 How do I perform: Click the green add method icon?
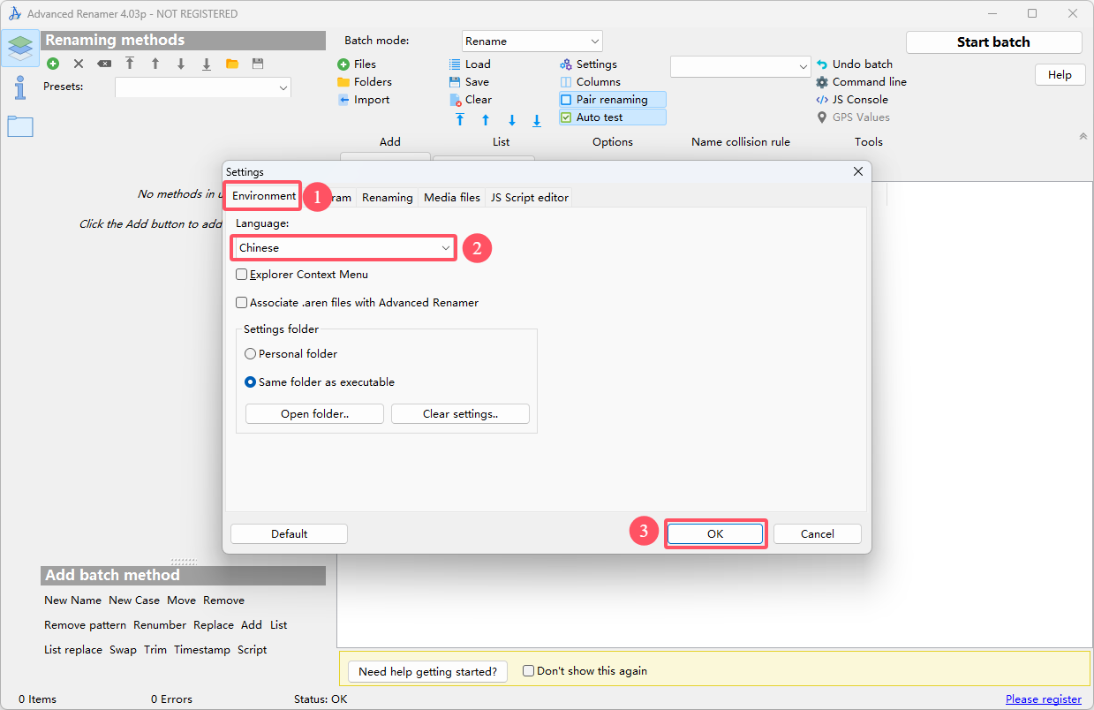(x=53, y=64)
